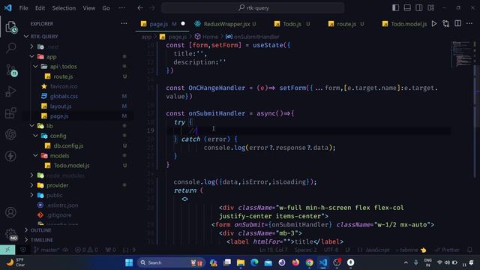Open the Manage gear icon
Screen dimensions: 480x270
(x=11, y=234)
